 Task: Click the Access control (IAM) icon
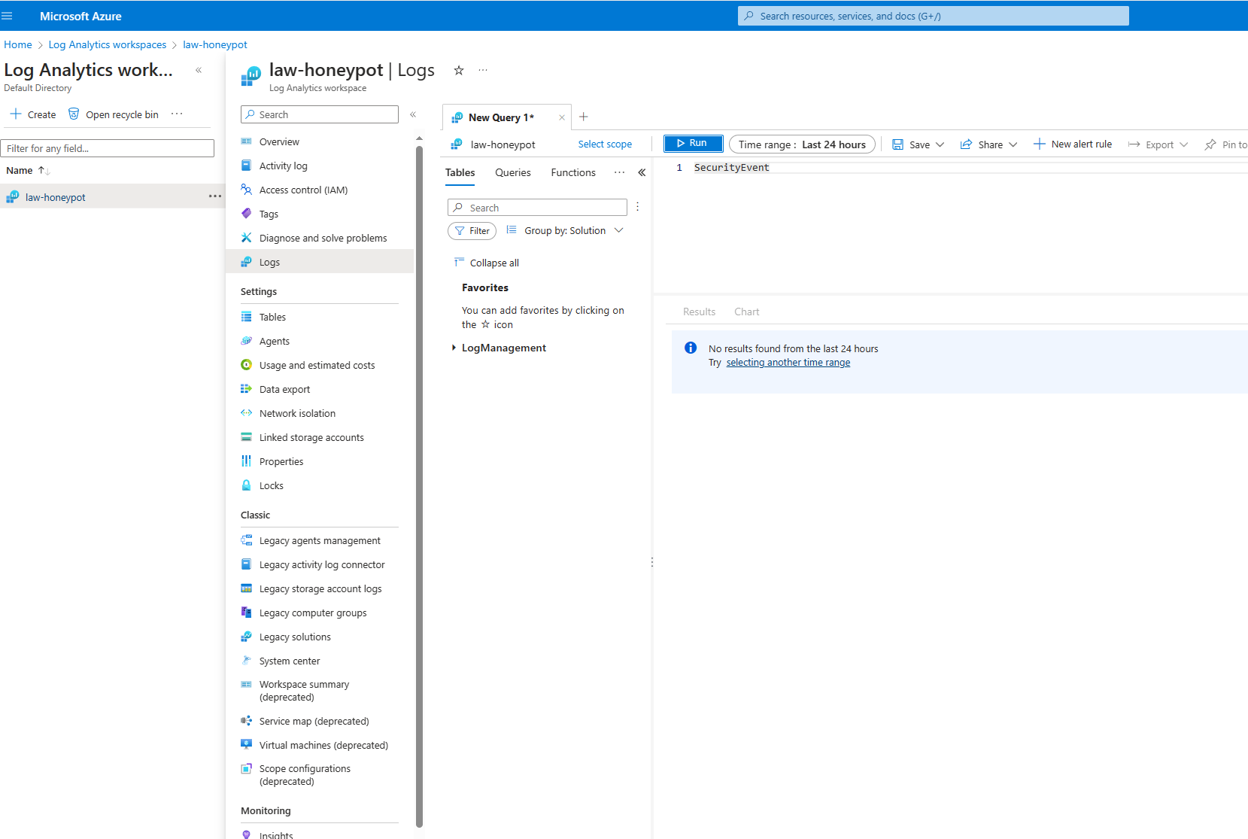pyautogui.click(x=246, y=190)
